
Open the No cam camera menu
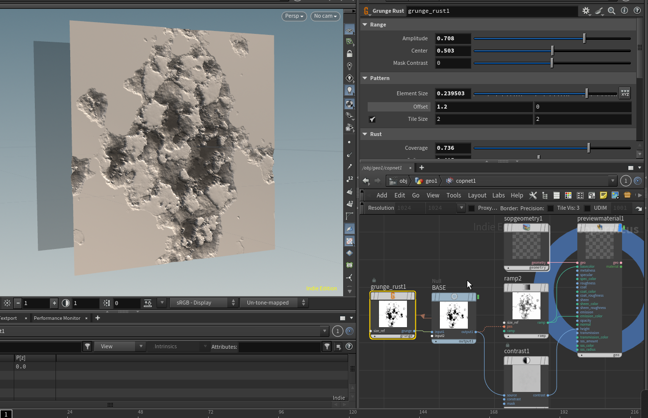(x=325, y=16)
